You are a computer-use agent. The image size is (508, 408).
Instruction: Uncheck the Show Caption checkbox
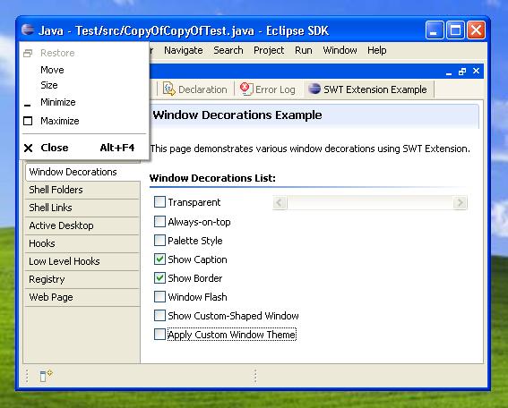point(159,259)
